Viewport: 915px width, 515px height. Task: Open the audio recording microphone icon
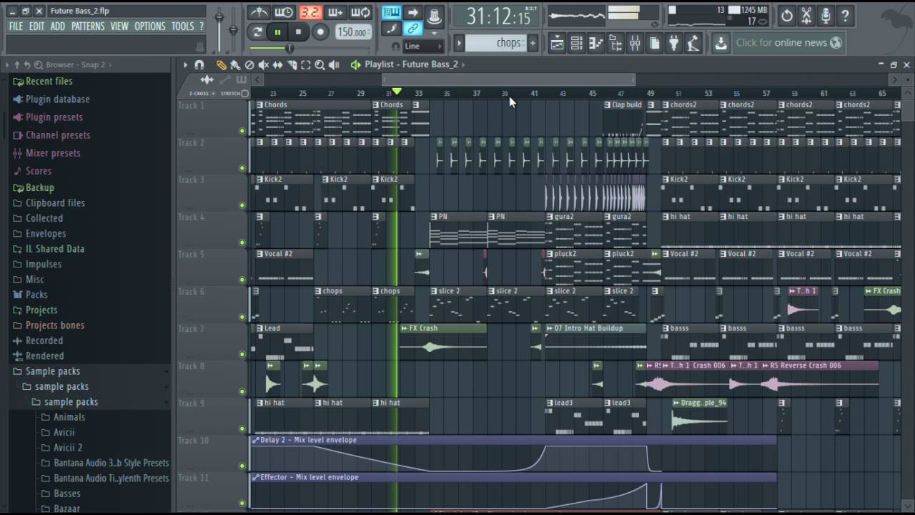tap(826, 15)
